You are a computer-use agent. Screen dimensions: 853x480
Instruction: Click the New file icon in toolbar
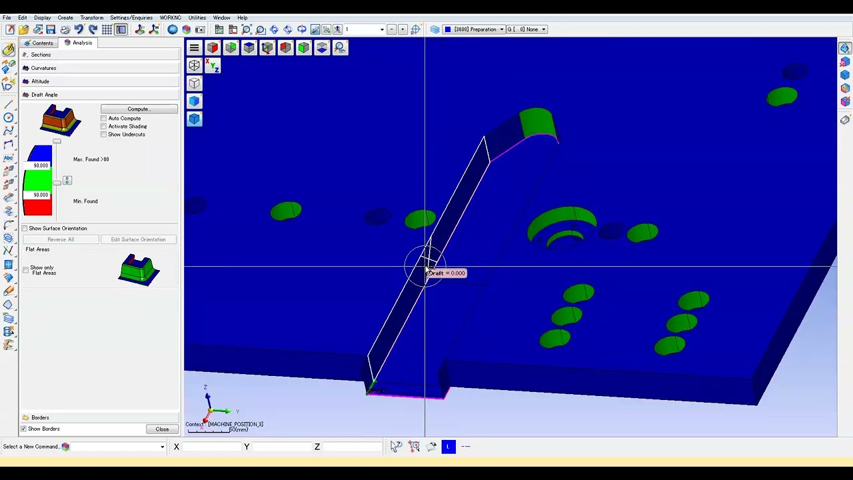click(x=10, y=29)
